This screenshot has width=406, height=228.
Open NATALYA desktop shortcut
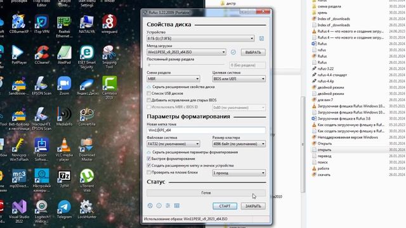click(87, 24)
